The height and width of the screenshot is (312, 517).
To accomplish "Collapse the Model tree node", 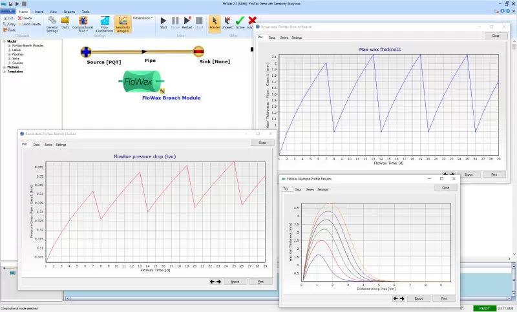I will (5, 41).
